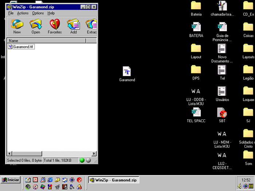Open the Actions menu
Image resolution: width=255 pixels, height=191 pixels.
(23, 13)
